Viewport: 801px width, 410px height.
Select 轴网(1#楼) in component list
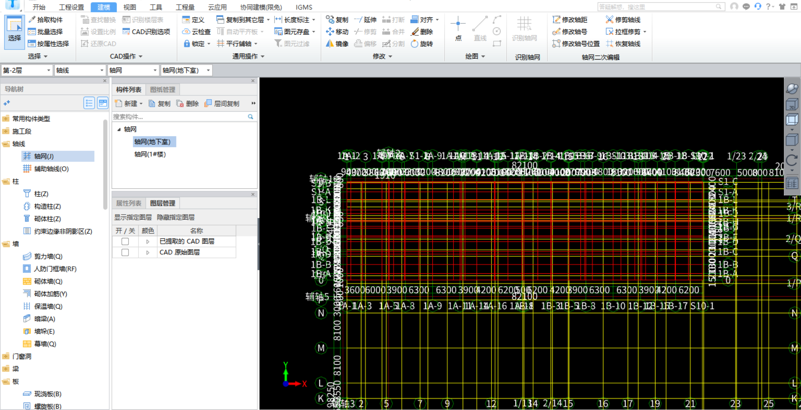(150, 155)
